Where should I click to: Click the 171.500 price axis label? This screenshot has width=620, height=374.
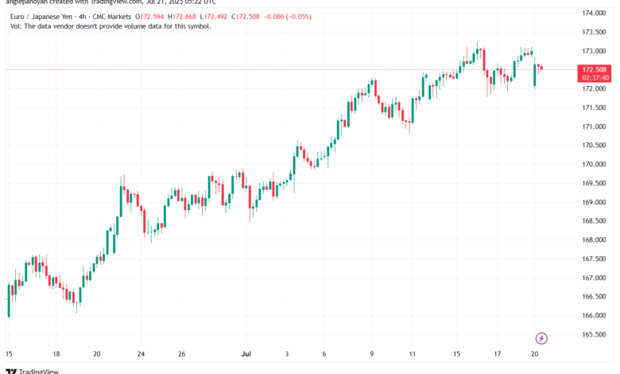click(594, 107)
